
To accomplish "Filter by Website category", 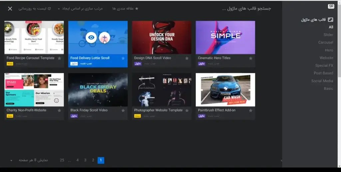I will click(326, 58).
